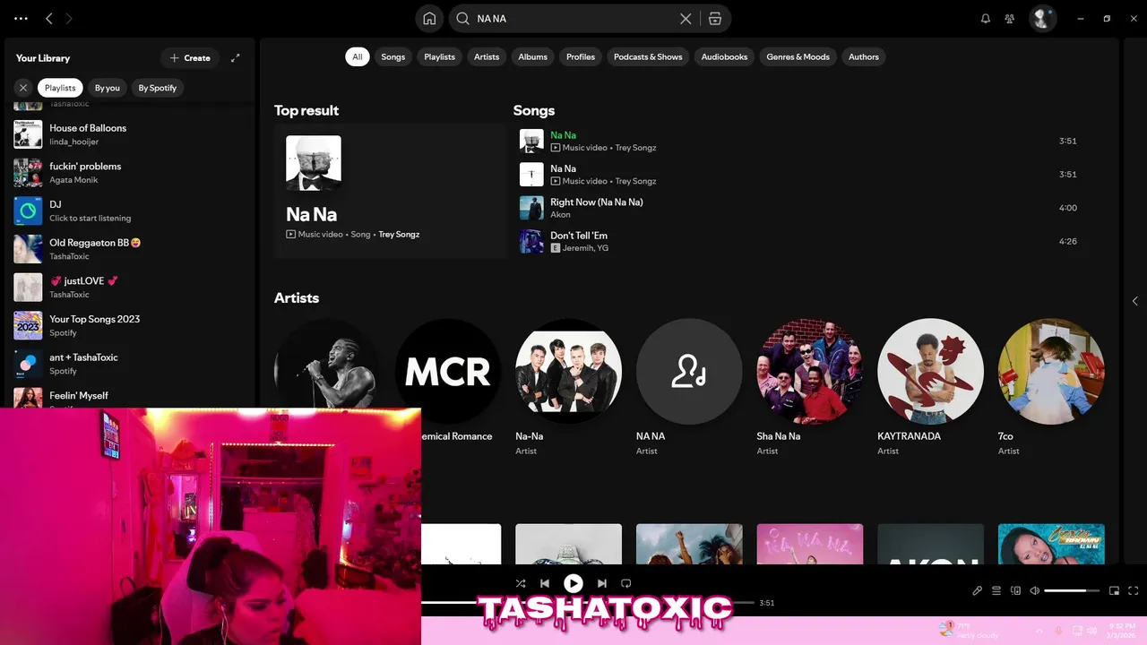
Task: Open the Friend Activity icon
Action: tap(1010, 18)
